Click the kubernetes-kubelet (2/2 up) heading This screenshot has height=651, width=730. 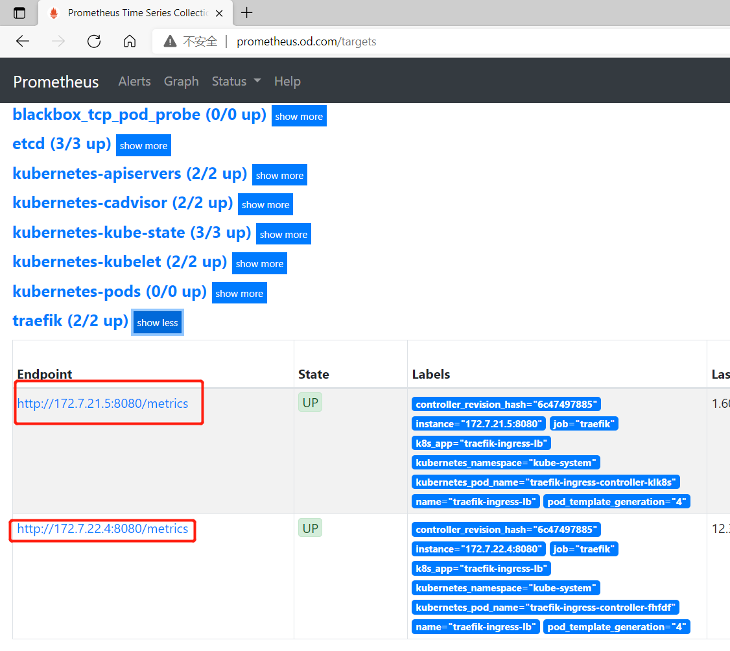[120, 262]
